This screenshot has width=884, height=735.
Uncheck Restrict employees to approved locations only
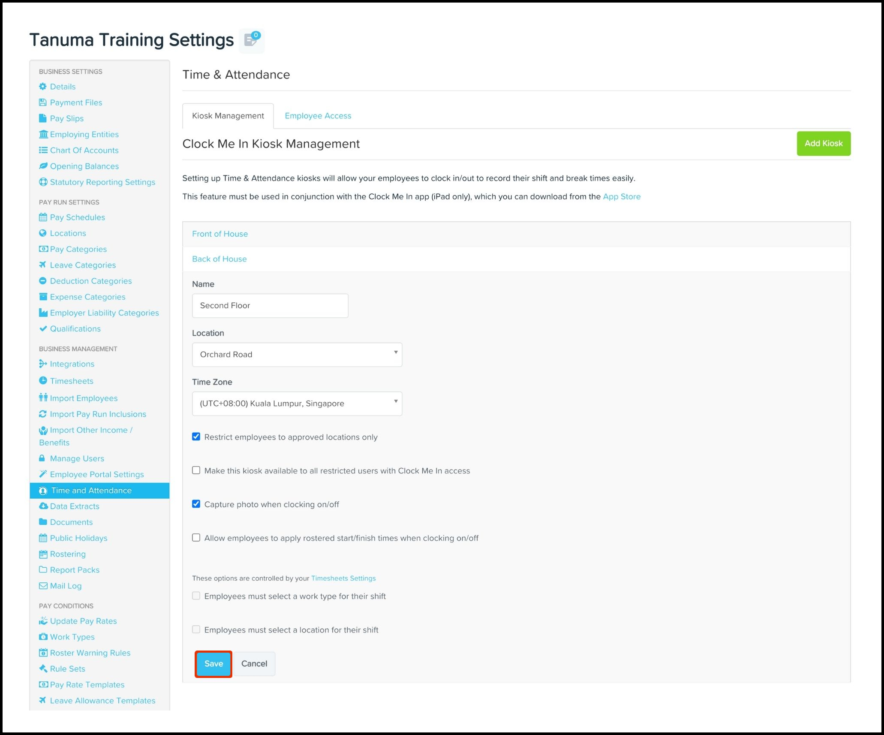pyautogui.click(x=196, y=437)
